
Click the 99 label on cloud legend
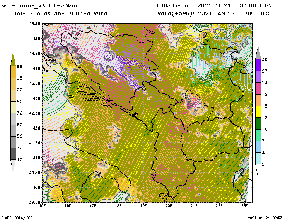point(19,66)
